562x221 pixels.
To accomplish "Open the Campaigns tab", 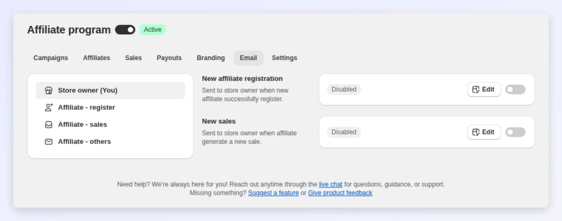I will tap(51, 58).
